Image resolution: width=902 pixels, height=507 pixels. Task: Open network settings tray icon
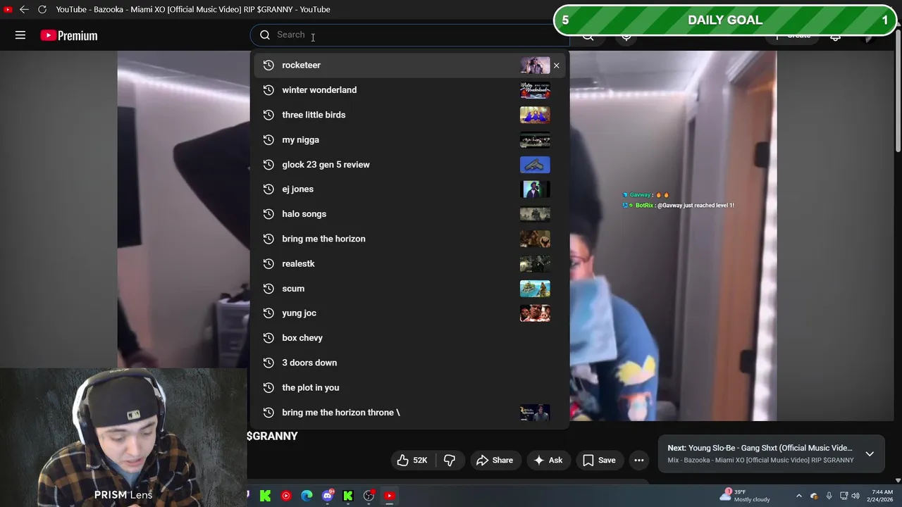click(x=844, y=496)
